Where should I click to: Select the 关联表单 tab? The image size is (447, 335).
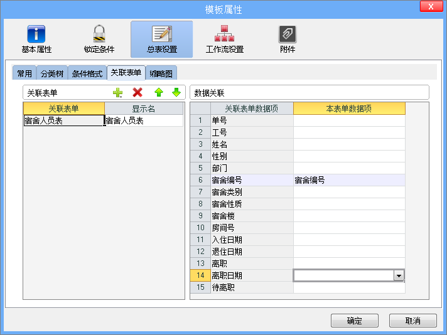click(x=126, y=73)
